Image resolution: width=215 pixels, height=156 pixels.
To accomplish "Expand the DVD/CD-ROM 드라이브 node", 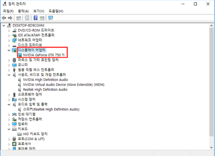I will point(9,30).
